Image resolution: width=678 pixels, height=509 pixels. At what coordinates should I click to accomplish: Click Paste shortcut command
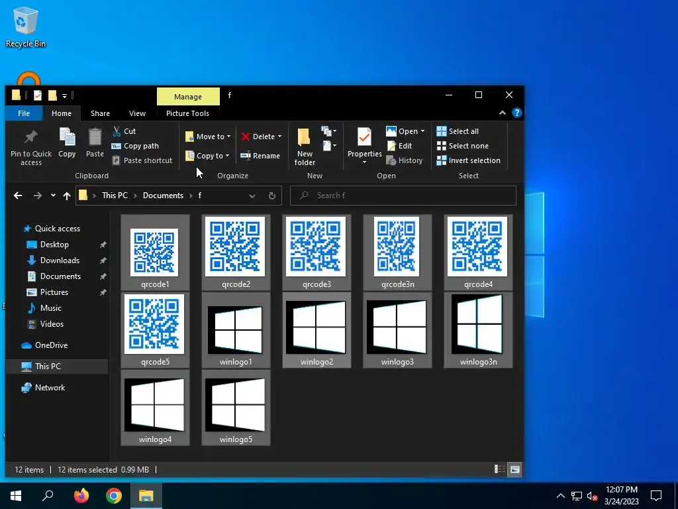[142, 160]
